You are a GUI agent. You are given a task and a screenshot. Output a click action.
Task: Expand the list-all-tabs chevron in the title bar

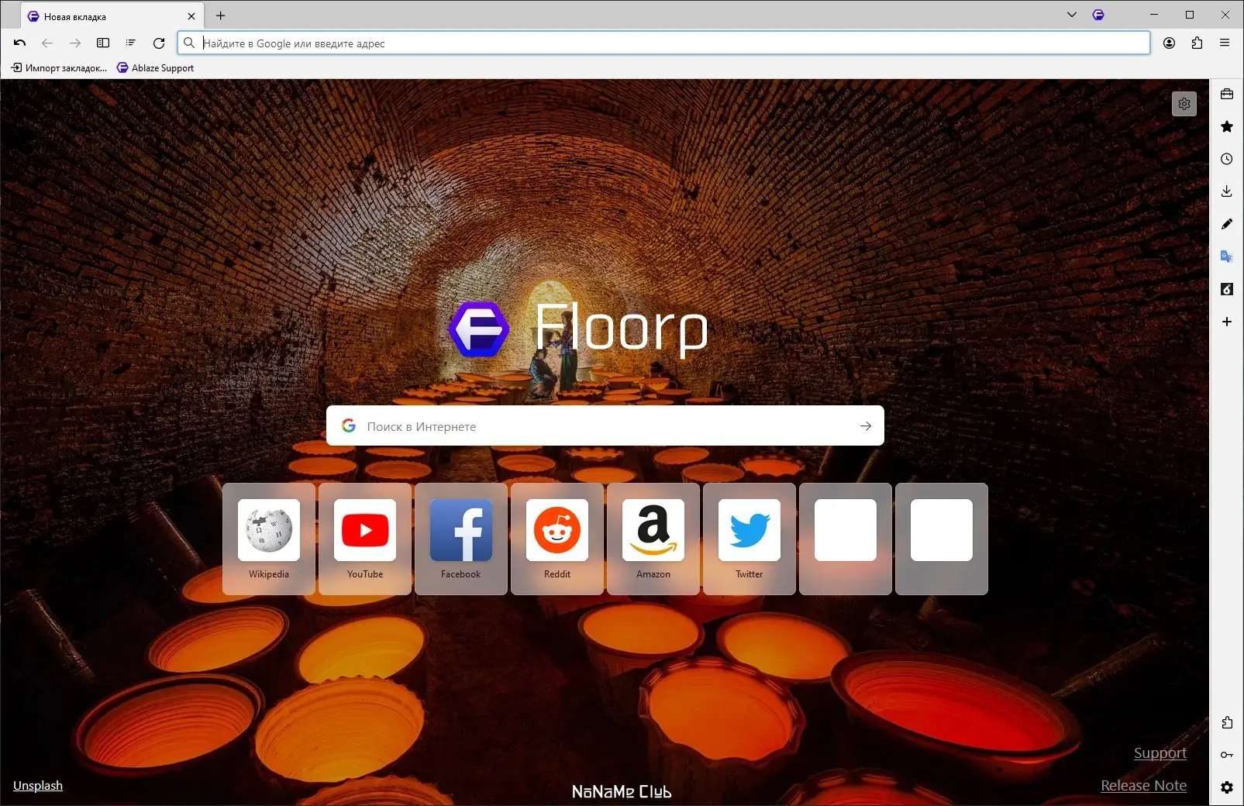click(1072, 15)
